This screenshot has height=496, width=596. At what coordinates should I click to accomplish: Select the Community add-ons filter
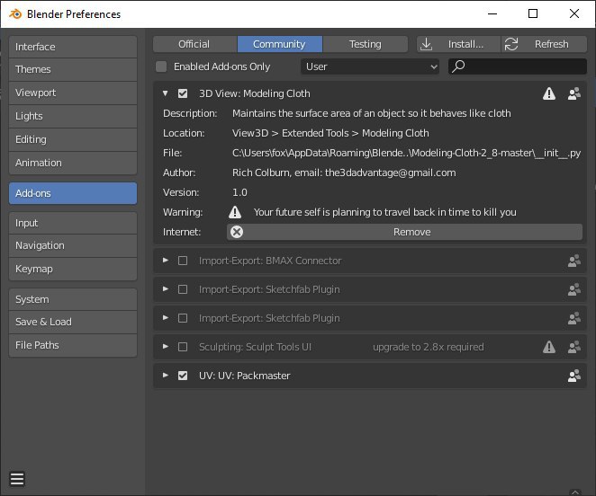(280, 44)
